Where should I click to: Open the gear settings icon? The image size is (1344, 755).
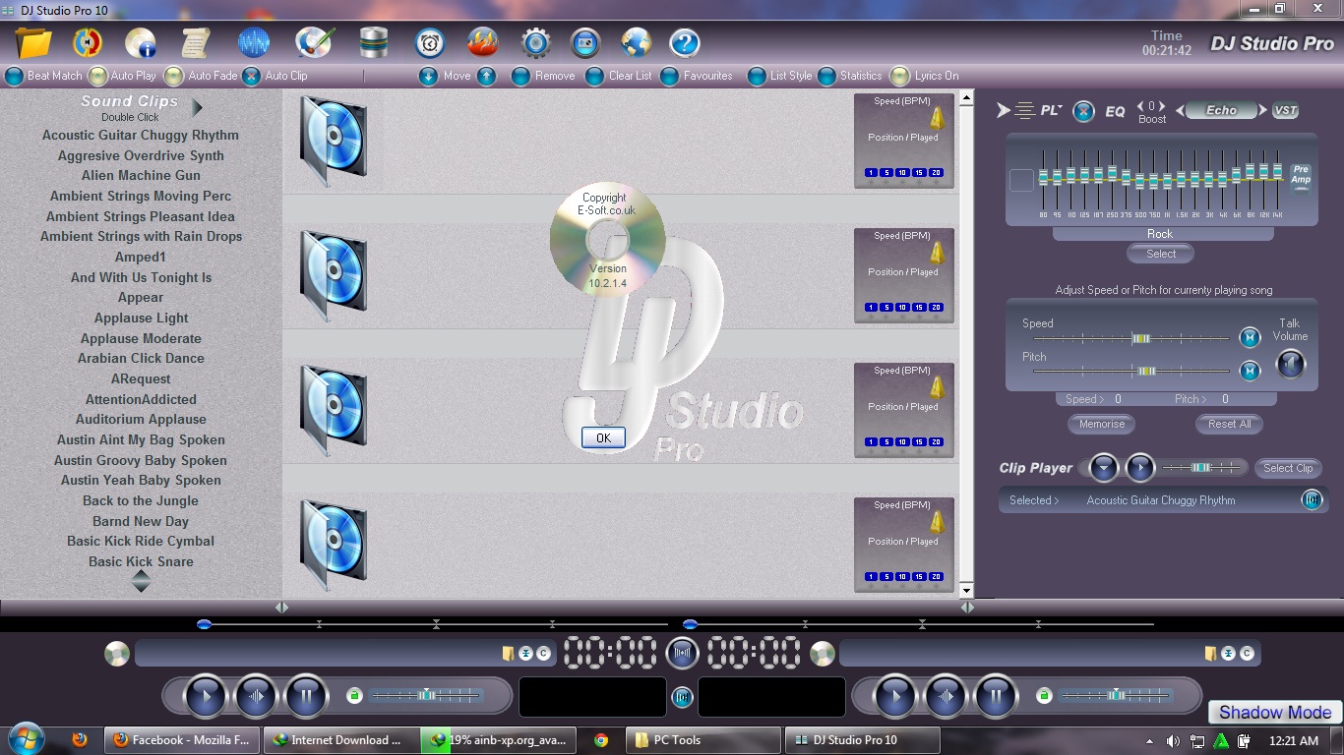535,43
